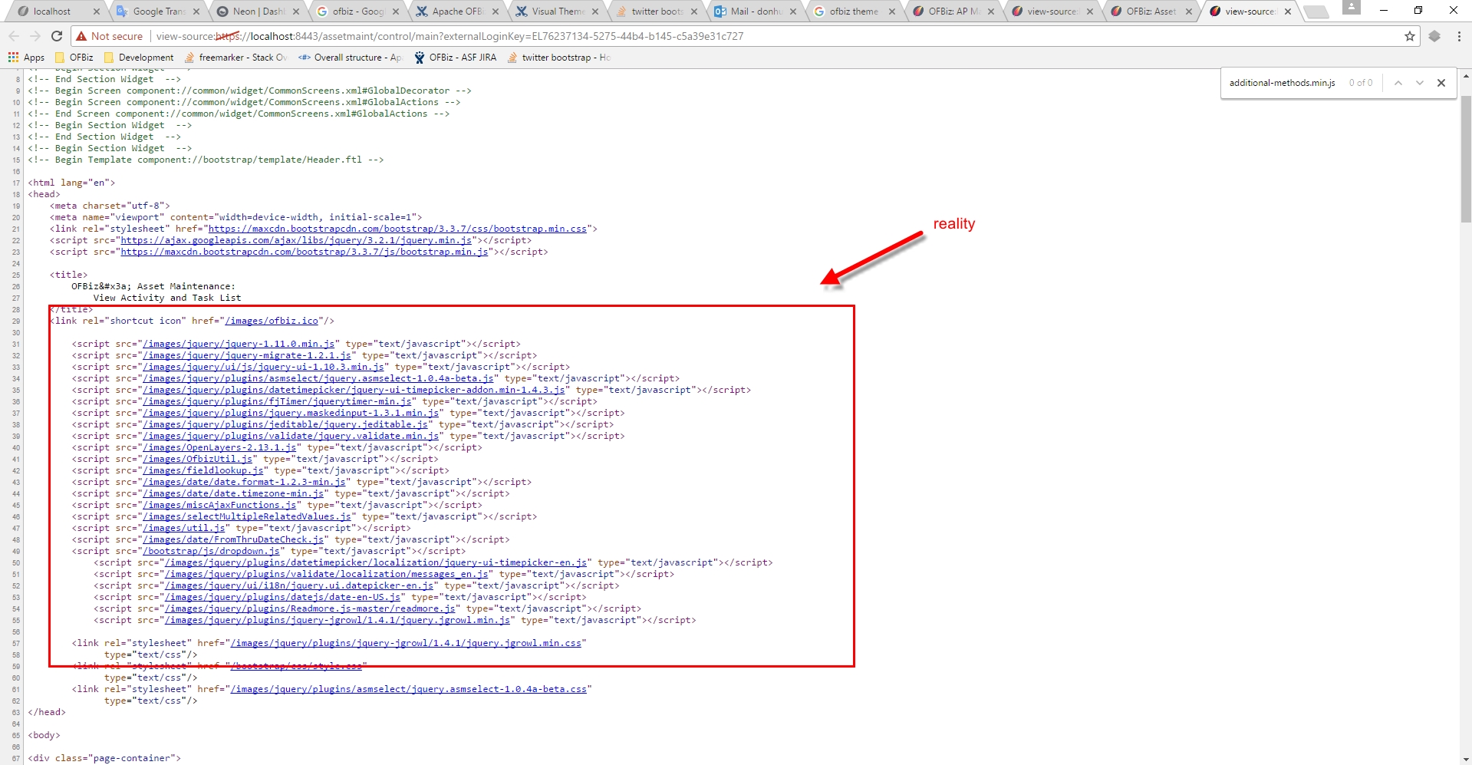Open the jquery.ui.datepicker-en.js link
Viewport: 1472px width, 765px height.
(299, 585)
